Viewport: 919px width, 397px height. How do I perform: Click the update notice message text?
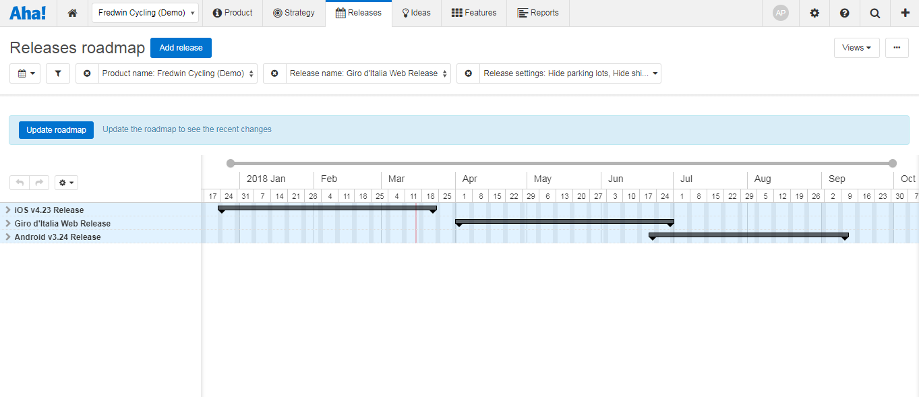187,129
